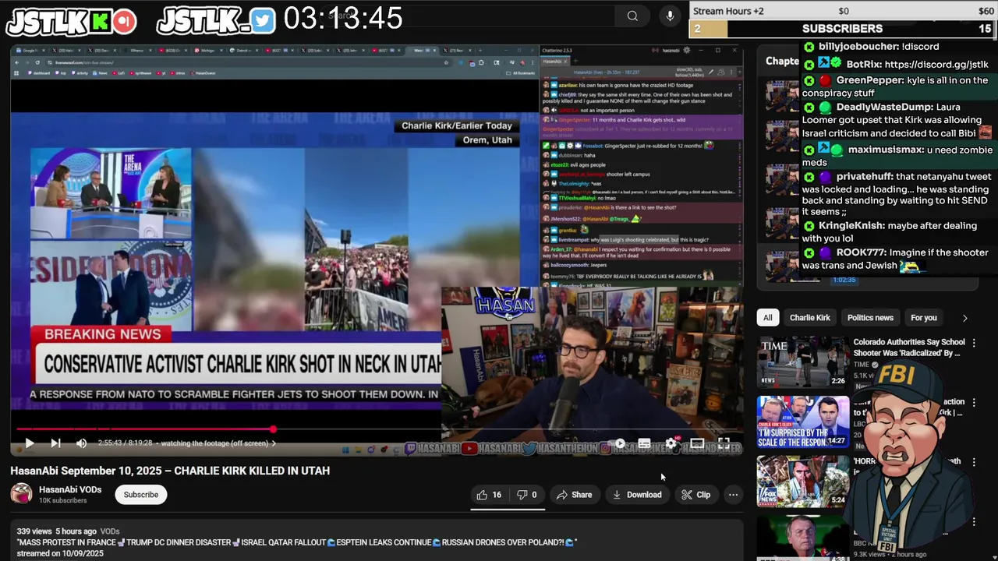
Task: Open options menu for BBC News video
Action: coord(974,522)
